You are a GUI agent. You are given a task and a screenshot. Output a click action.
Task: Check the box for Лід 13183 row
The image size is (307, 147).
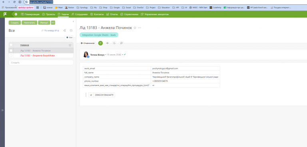(x=11, y=51)
